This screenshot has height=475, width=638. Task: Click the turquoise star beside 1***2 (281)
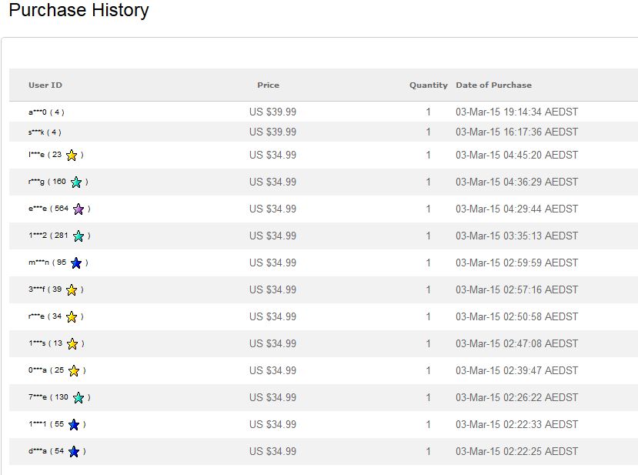pyautogui.click(x=78, y=236)
